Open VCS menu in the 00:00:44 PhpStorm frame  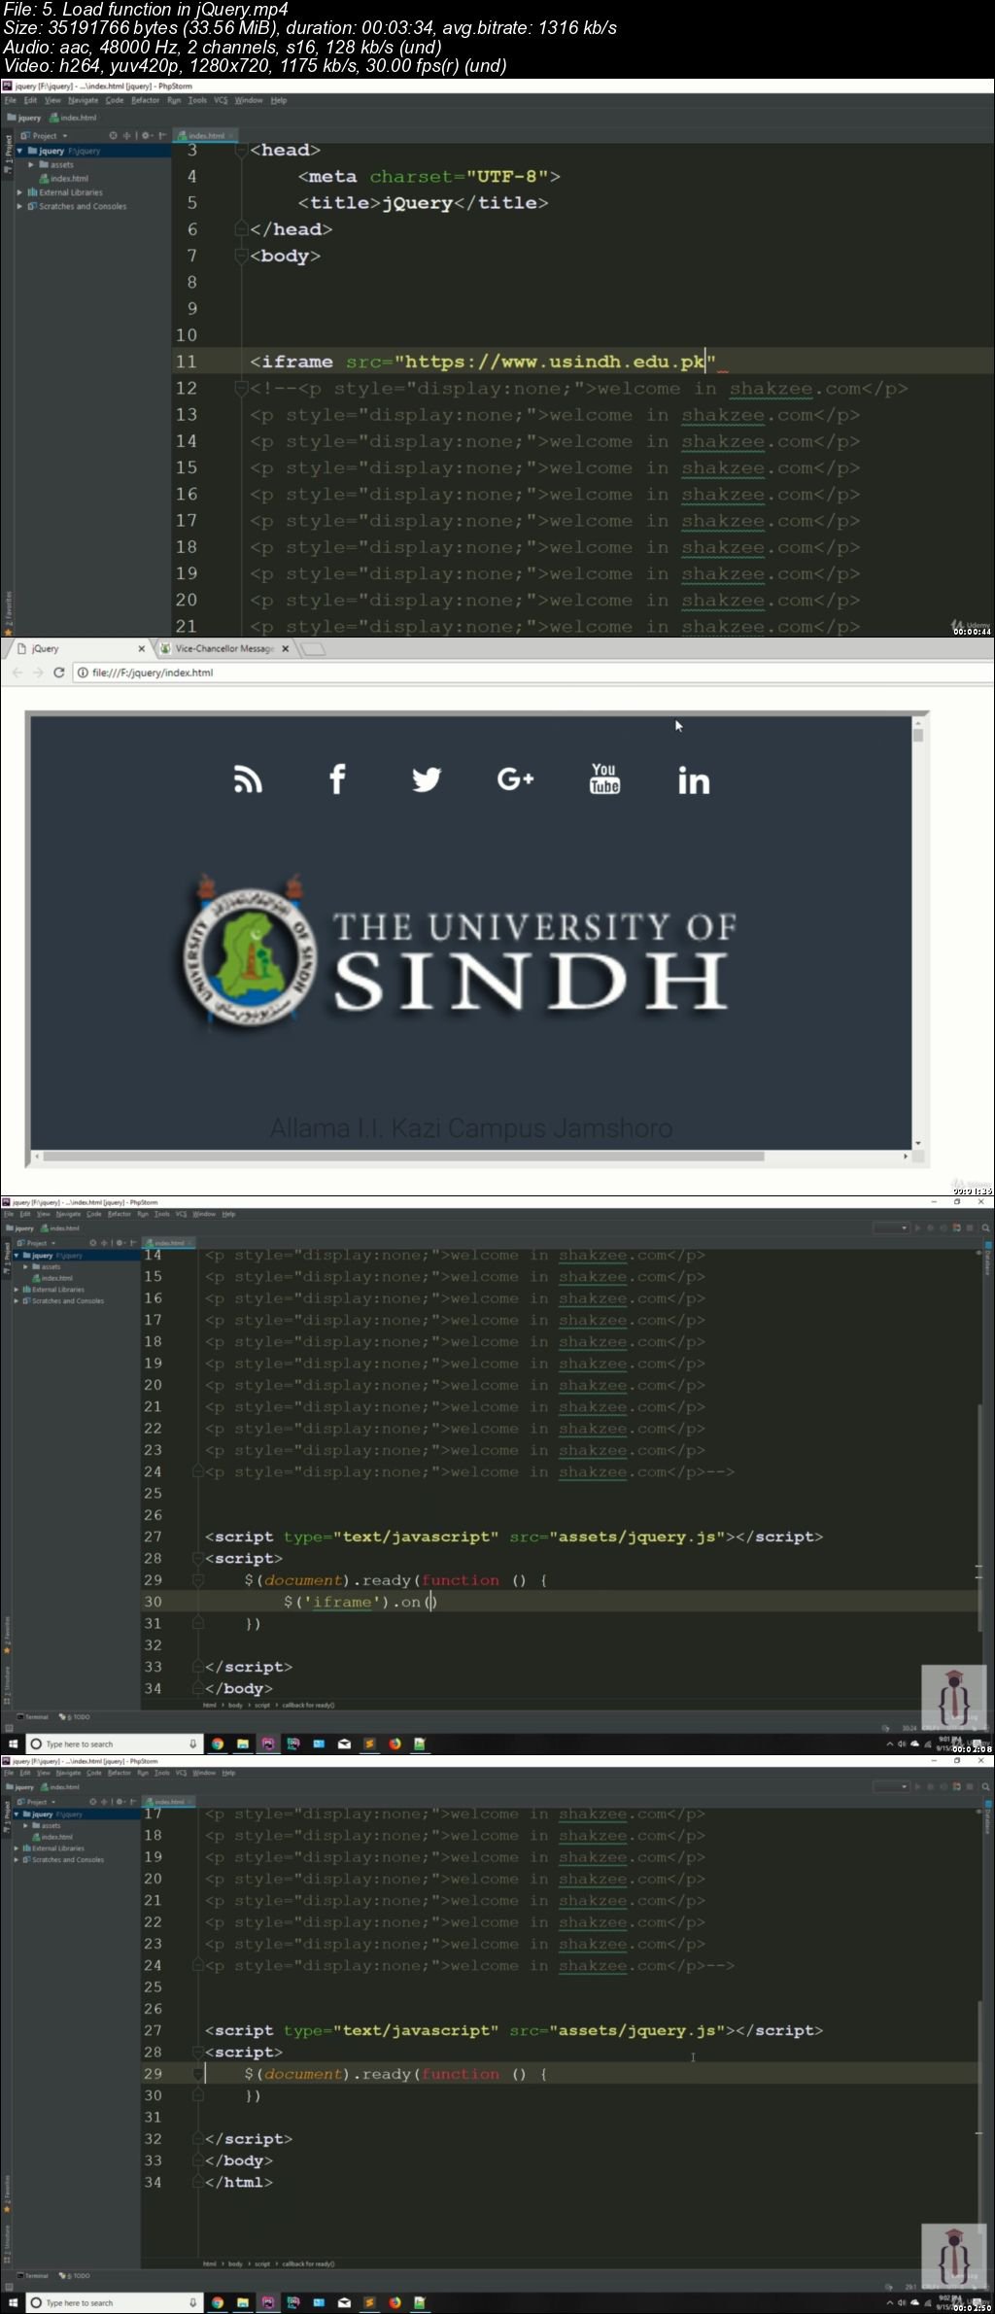221,100
